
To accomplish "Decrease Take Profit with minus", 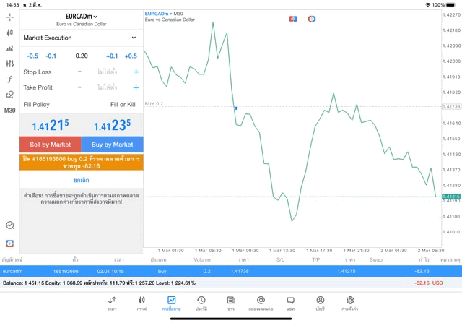I will tap(79, 87).
